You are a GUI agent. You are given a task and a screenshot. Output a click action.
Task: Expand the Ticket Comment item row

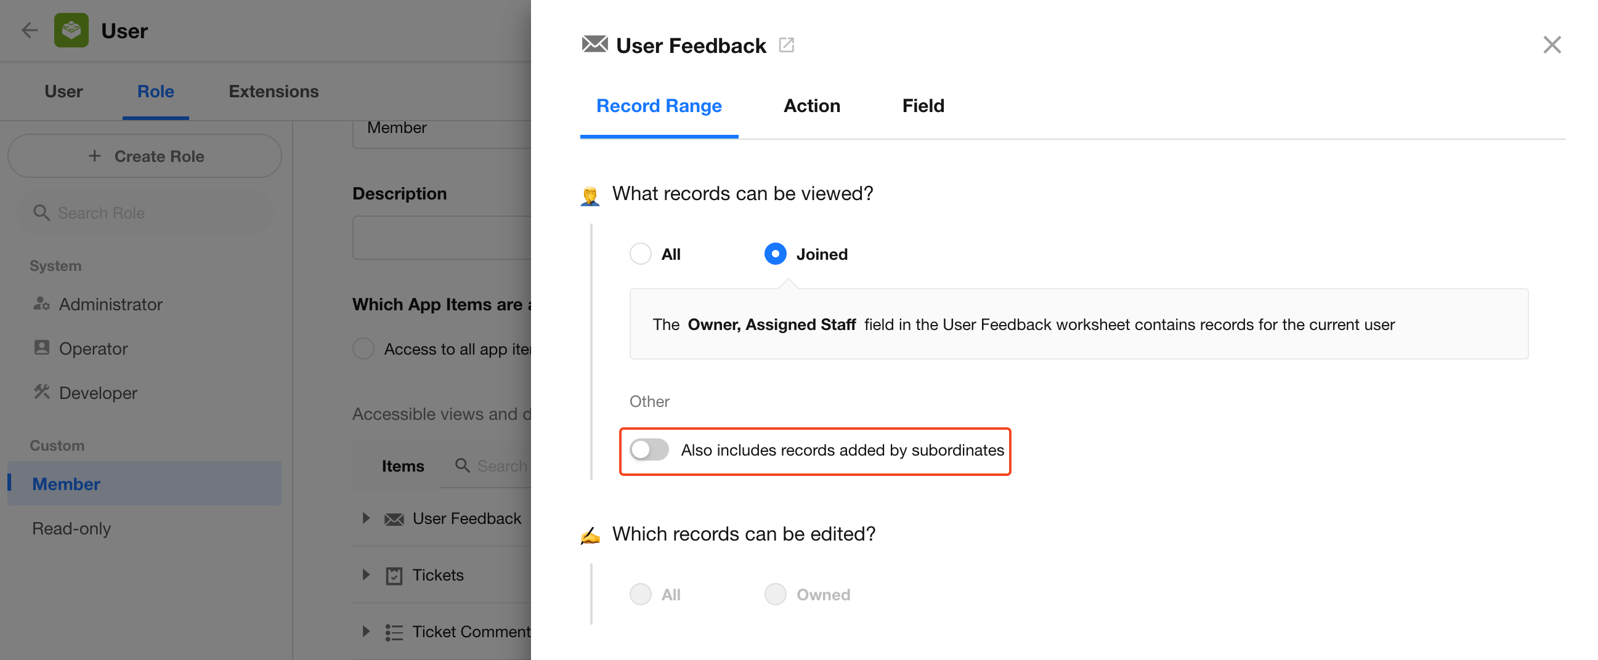366,632
